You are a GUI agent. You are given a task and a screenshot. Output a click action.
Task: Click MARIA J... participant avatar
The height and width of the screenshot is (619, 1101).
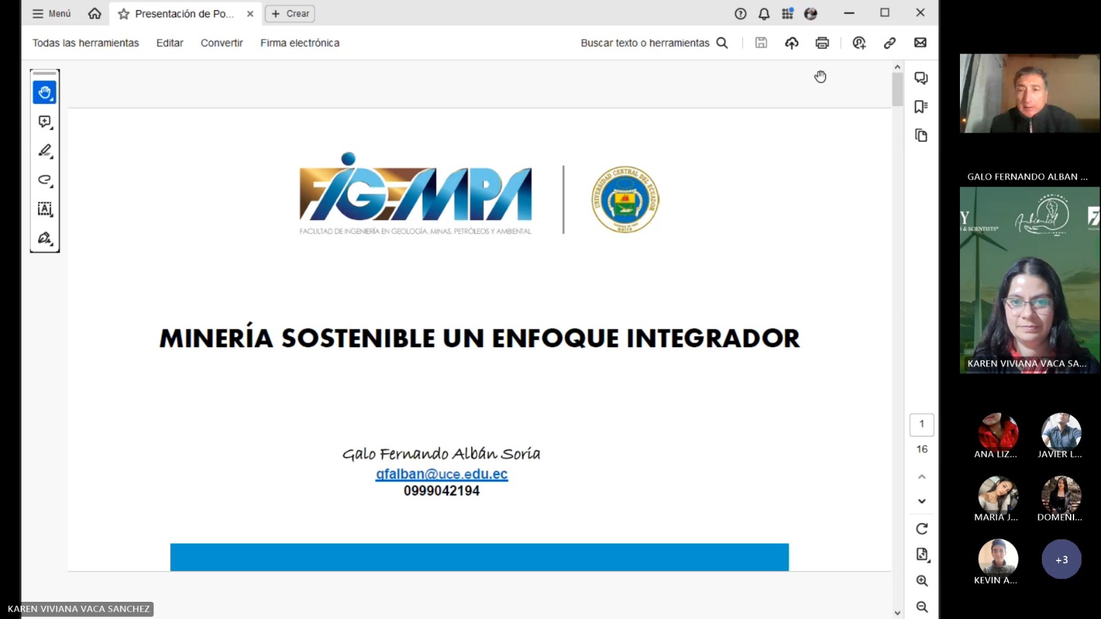[998, 495]
